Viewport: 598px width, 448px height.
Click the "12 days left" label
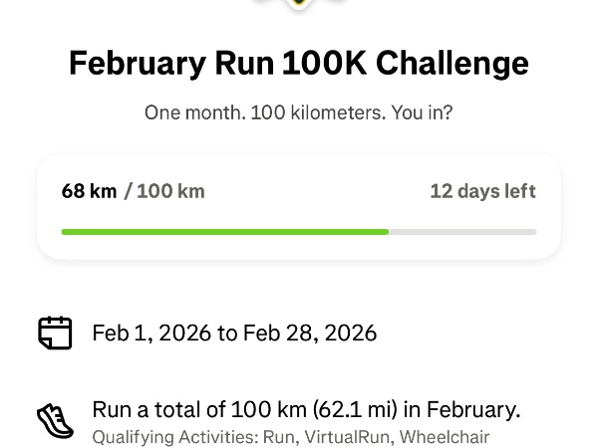click(x=482, y=191)
